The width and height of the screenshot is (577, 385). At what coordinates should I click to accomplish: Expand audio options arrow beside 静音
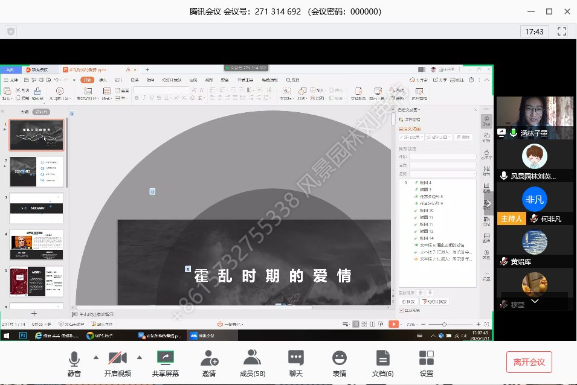pos(95,357)
